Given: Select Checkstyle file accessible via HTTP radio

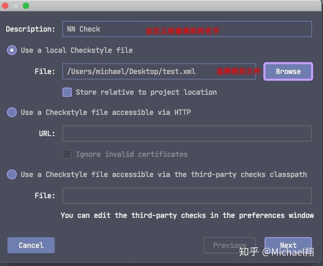Looking at the screenshot, I should [12, 112].
